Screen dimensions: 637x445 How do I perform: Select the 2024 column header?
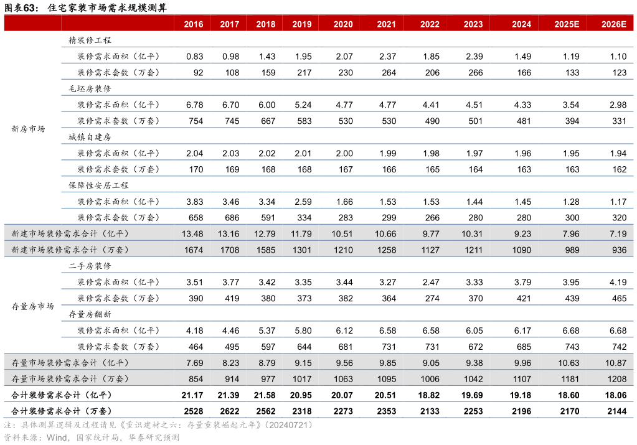click(x=521, y=24)
